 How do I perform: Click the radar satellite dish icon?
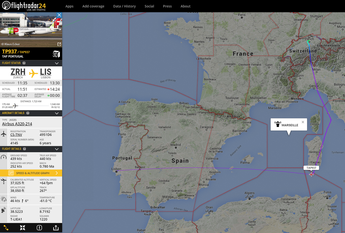point(4,210)
